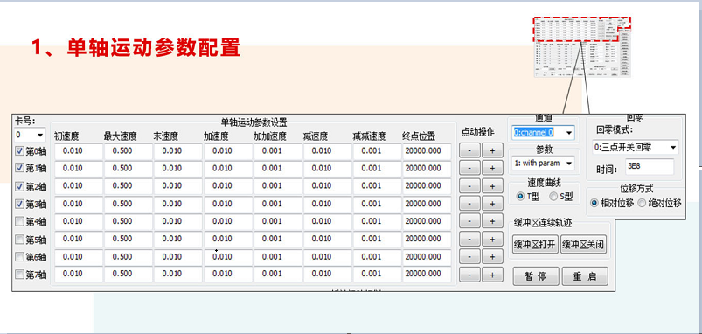
Task: Click the 时间 input field showing 3E8
Action: [x=650, y=166]
